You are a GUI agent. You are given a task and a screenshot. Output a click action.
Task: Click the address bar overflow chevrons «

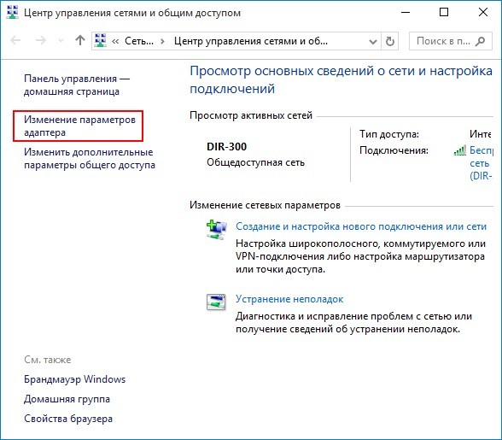(x=115, y=41)
